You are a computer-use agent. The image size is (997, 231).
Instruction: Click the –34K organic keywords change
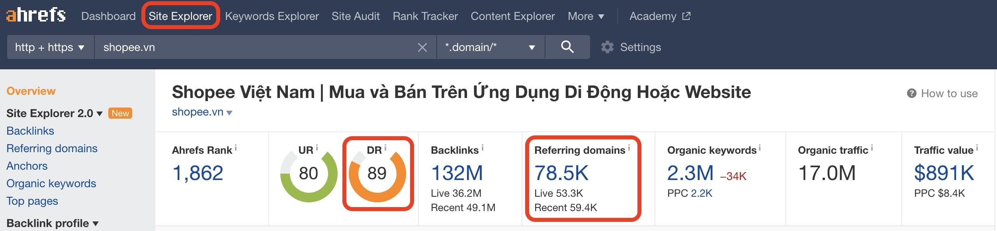click(x=733, y=176)
